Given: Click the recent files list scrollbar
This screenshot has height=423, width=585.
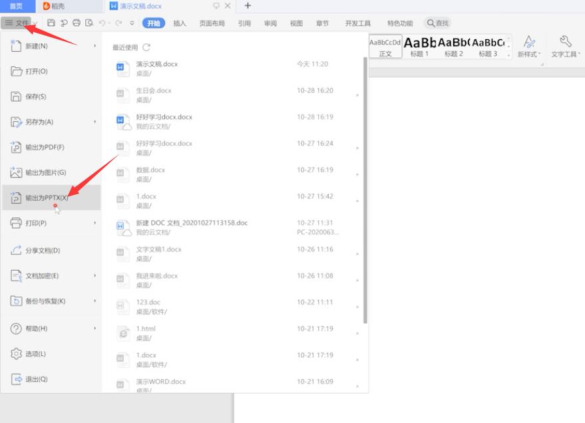Looking at the screenshot, I should (x=365, y=190).
